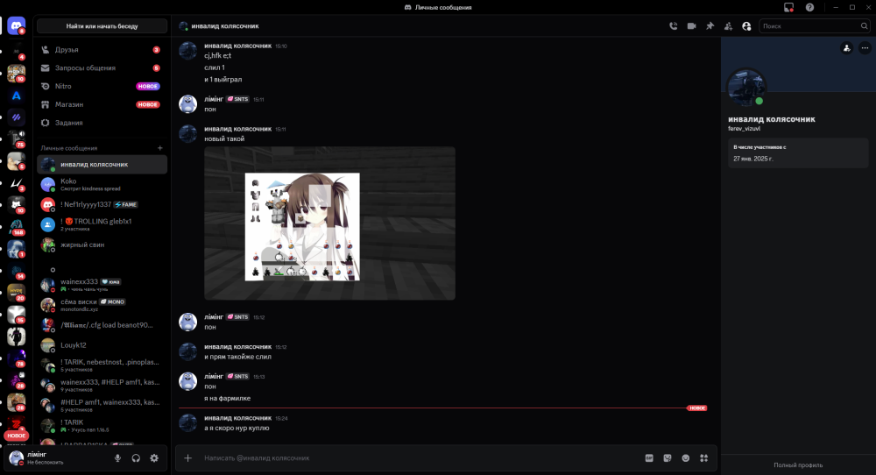Image resolution: width=876 pixels, height=475 pixels.
Task: Open DM with ! Nef1rlyyyy1337
Action: 102,204
